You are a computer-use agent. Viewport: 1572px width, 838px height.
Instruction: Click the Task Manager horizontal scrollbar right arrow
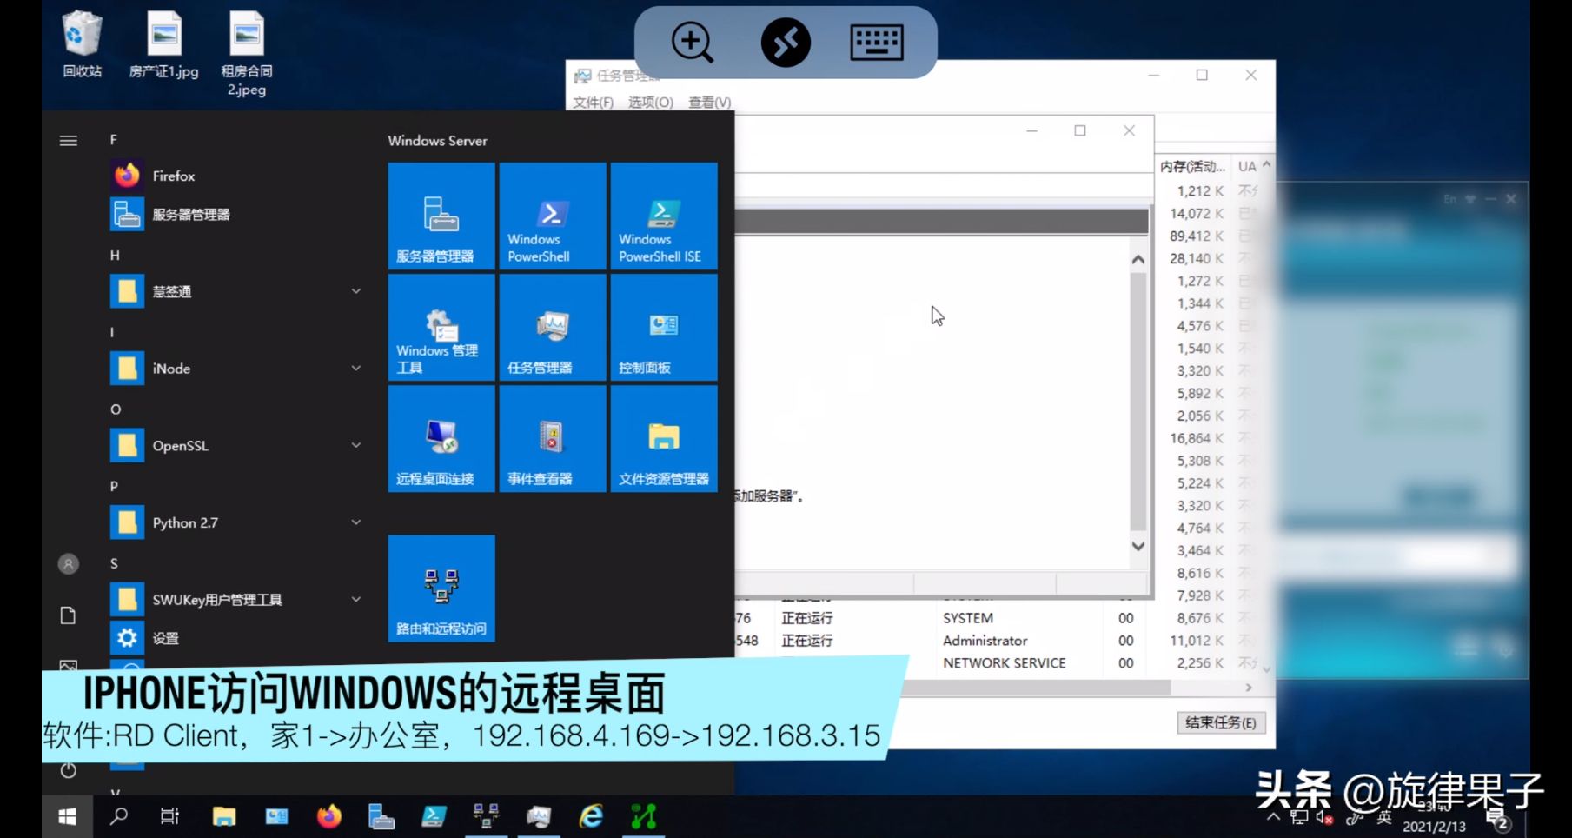(x=1248, y=688)
